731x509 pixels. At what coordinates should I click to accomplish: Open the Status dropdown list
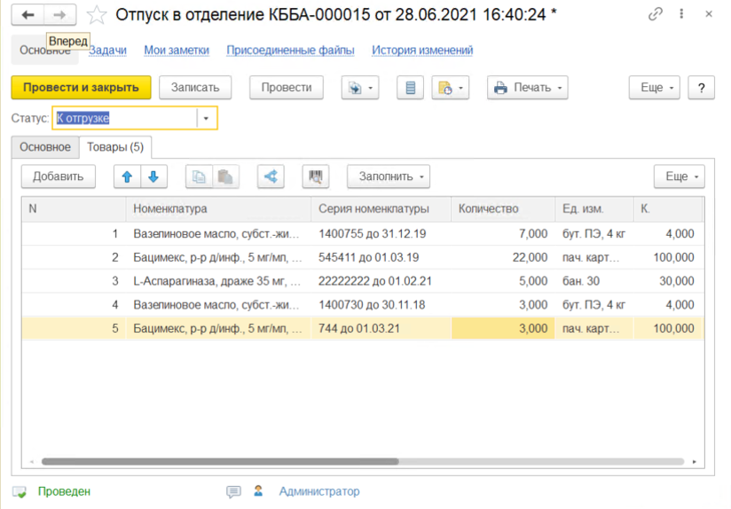207,118
